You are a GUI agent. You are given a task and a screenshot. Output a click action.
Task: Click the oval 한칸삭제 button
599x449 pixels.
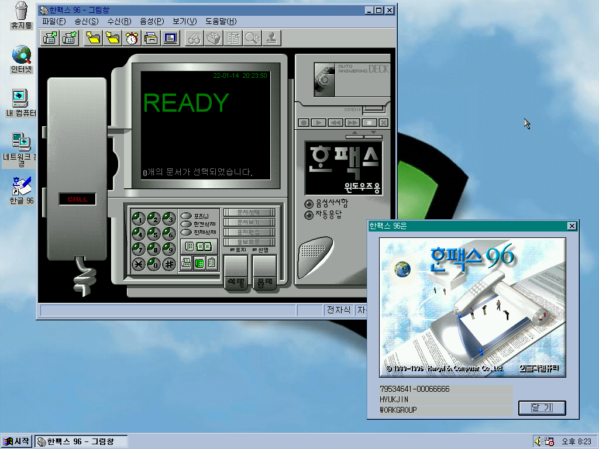point(186,224)
